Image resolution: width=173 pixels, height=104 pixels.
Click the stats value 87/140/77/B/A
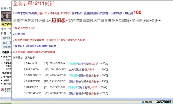click(x=57, y=63)
